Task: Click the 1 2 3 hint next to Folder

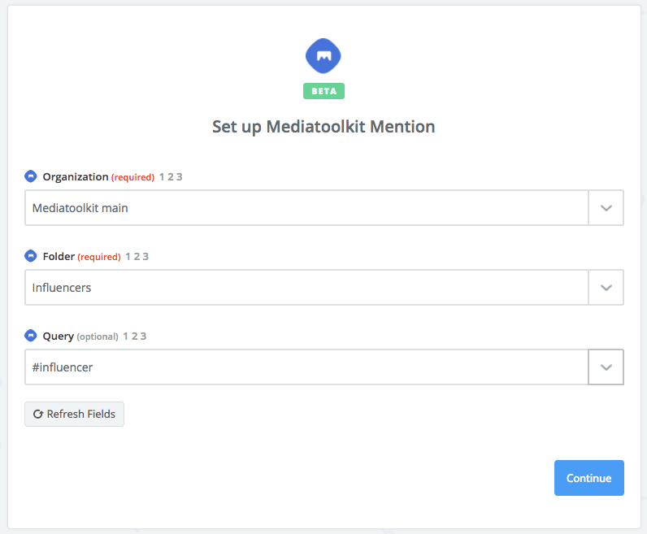Action: 137,257
